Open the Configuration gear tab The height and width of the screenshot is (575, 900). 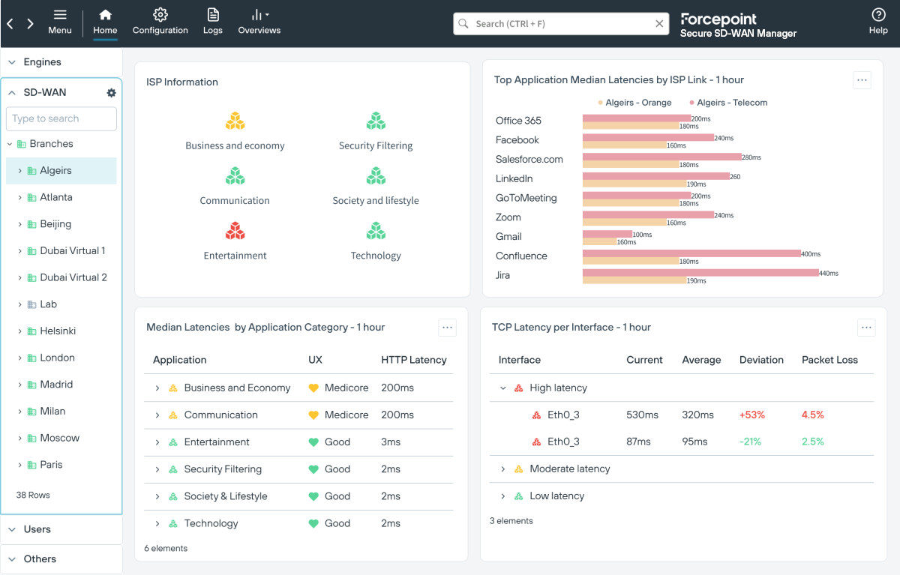point(160,22)
